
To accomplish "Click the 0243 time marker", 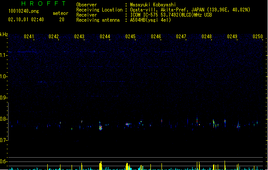I will (79, 37).
